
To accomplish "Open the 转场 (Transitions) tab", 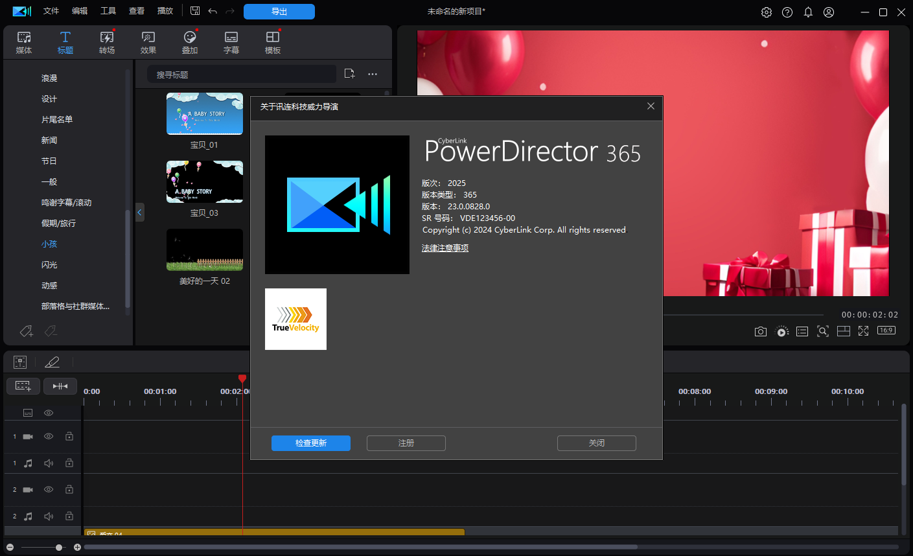I will point(107,43).
